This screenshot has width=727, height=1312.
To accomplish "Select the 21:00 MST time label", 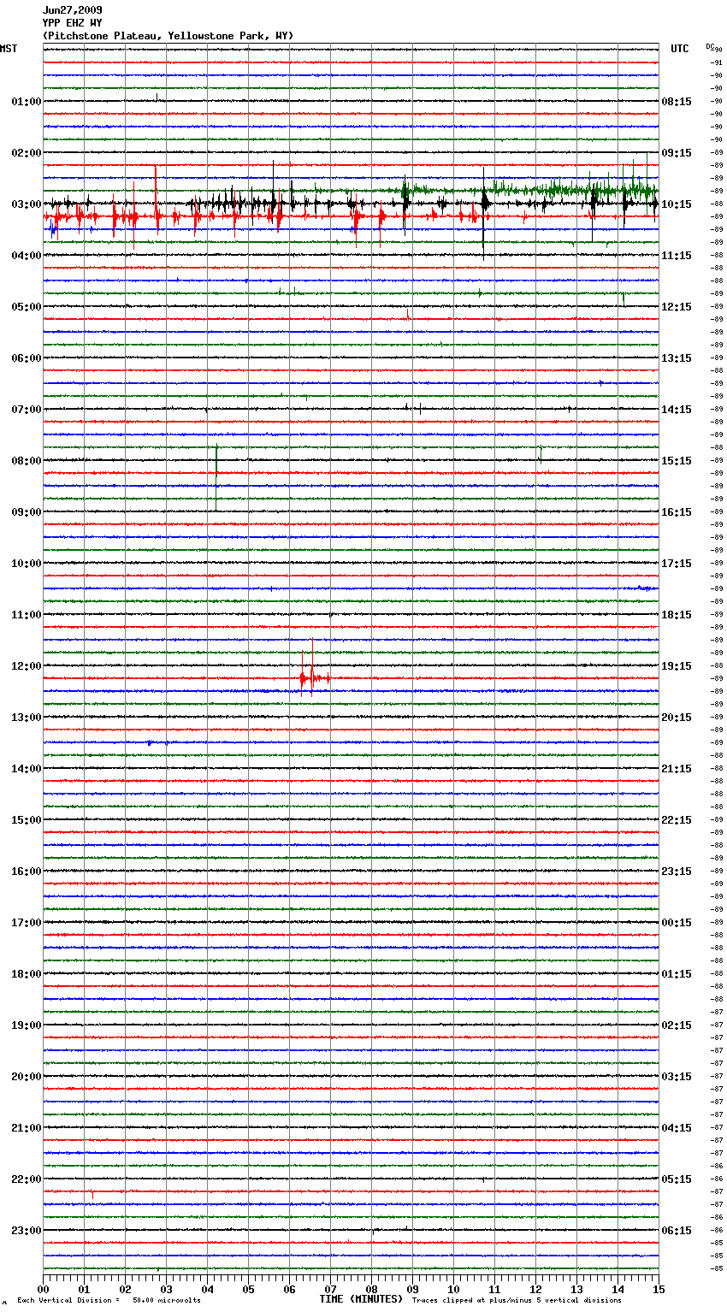I will click(27, 1128).
